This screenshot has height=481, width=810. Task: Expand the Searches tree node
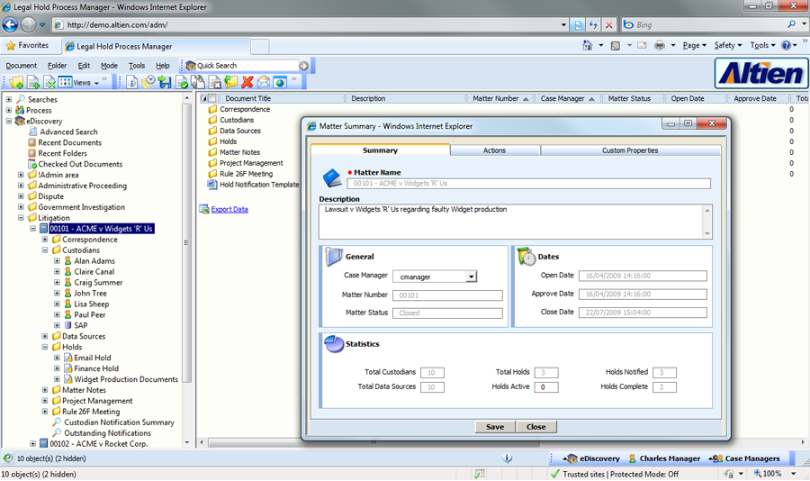point(9,99)
